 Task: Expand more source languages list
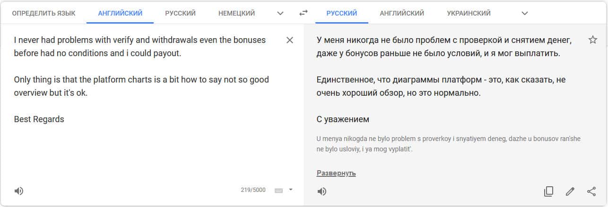coord(280,13)
